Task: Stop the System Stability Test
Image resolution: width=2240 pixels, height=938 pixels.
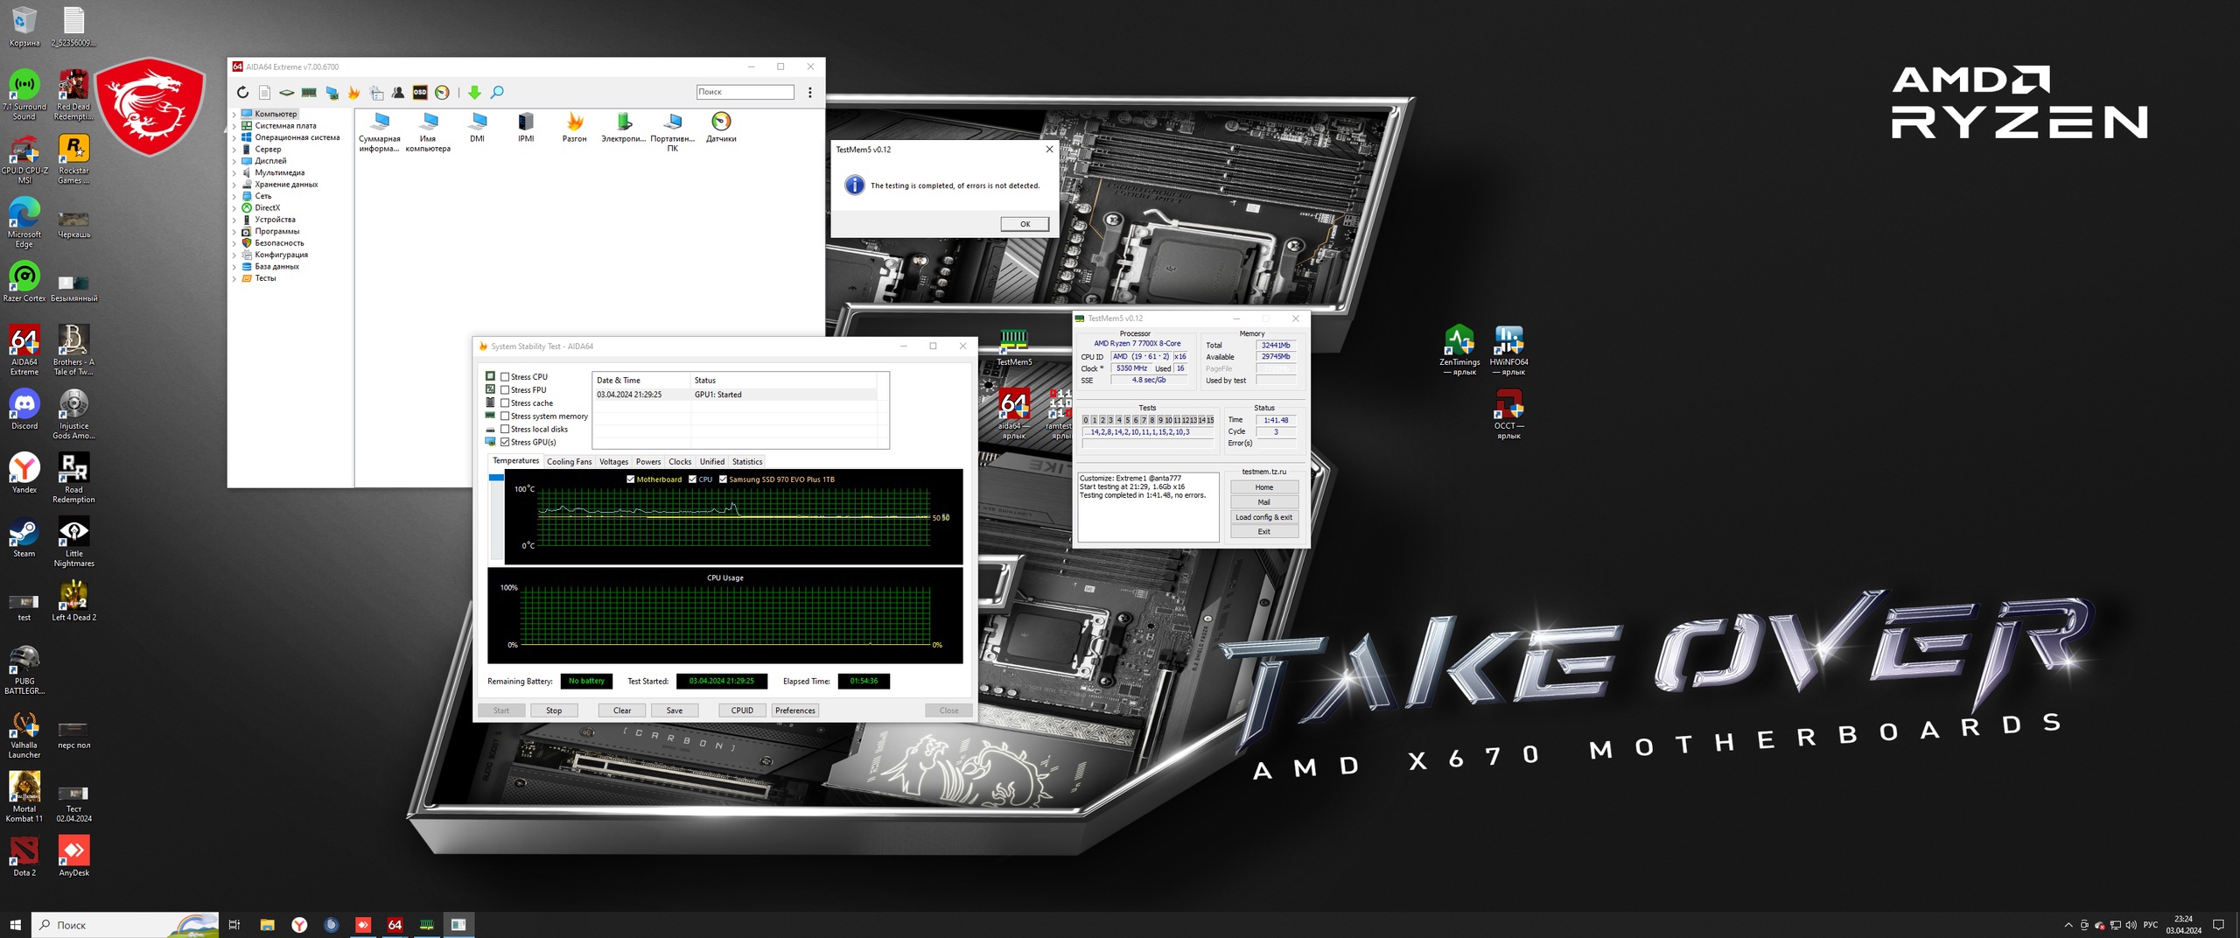Action: pyautogui.click(x=554, y=710)
